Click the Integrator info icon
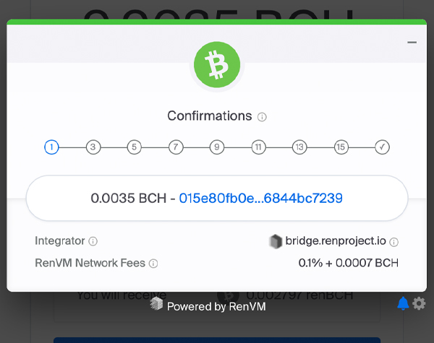 pyautogui.click(x=93, y=241)
